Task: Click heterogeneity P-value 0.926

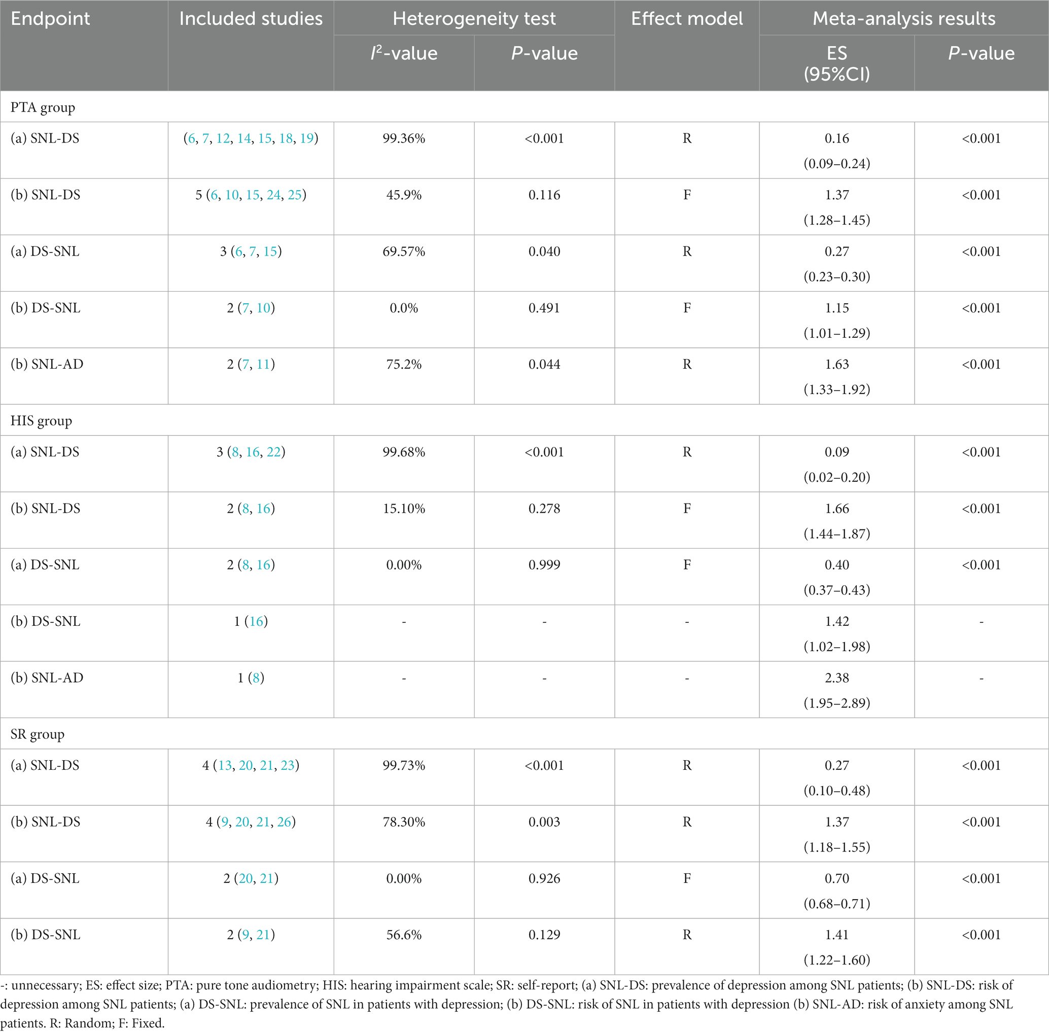Action: click(544, 878)
